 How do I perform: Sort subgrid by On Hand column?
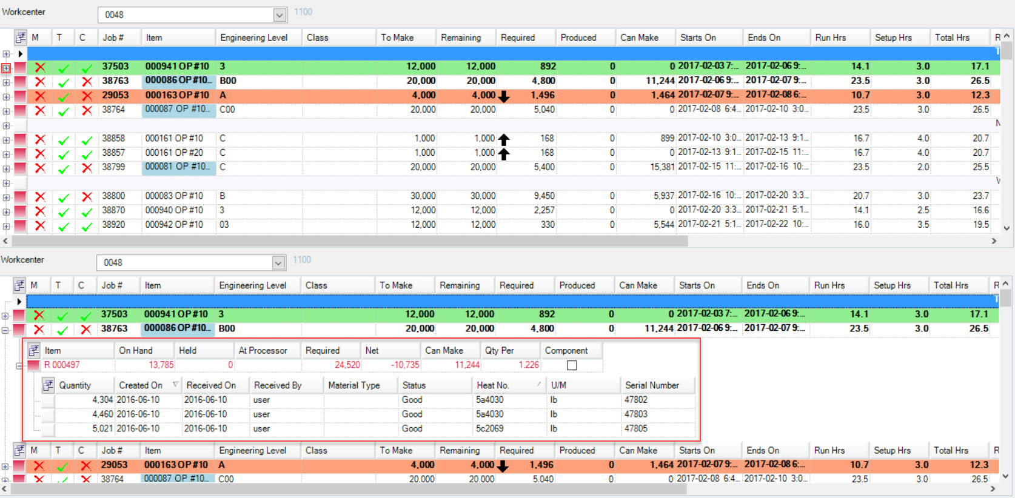click(x=144, y=350)
